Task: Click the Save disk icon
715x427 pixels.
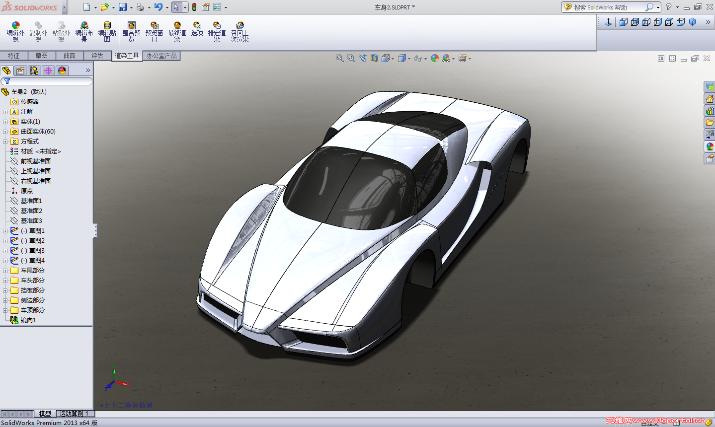Action: pos(122,7)
